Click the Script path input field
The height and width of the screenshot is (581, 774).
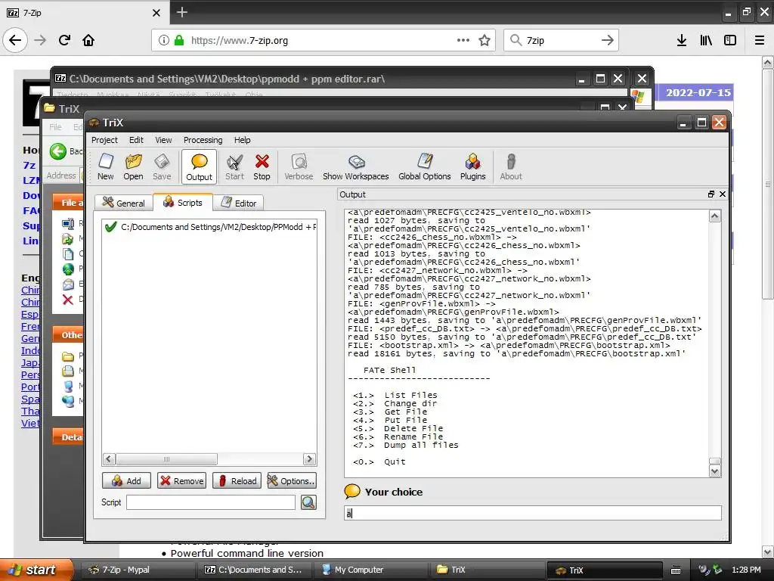(x=211, y=502)
